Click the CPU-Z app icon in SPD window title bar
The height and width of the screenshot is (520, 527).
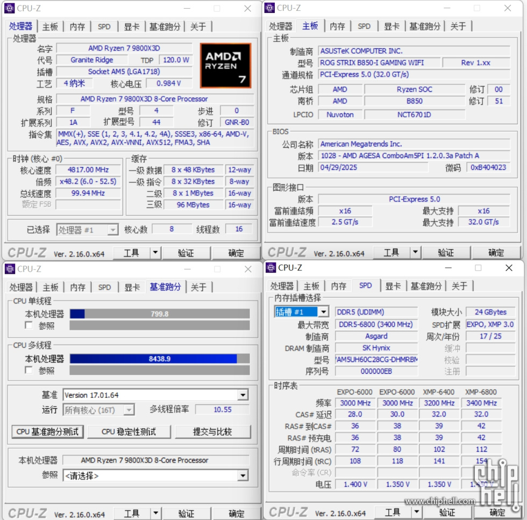[x=271, y=268]
